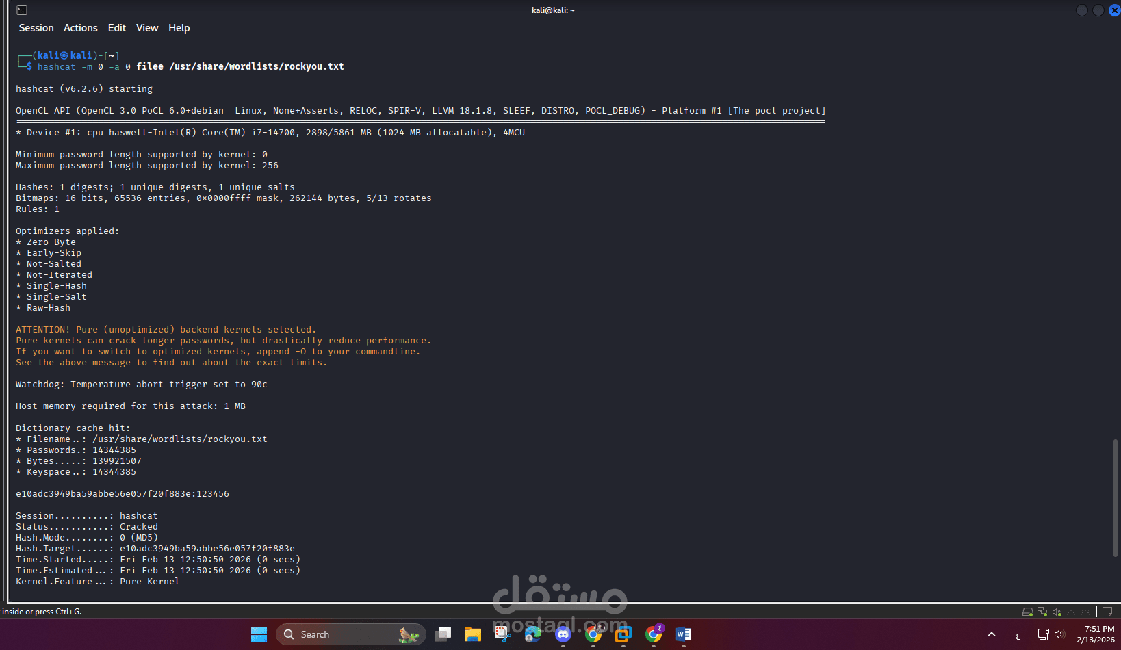Click the "Rules: 1" line
Image resolution: width=1121 pixels, height=650 pixels.
tap(38, 209)
